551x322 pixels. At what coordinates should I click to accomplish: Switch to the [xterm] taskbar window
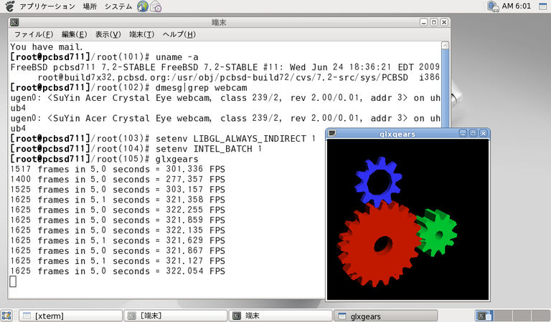[70, 316]
